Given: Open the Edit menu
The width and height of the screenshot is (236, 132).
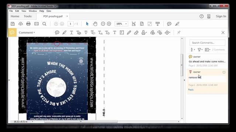Looking at the screenshot, I should point(17,11).
